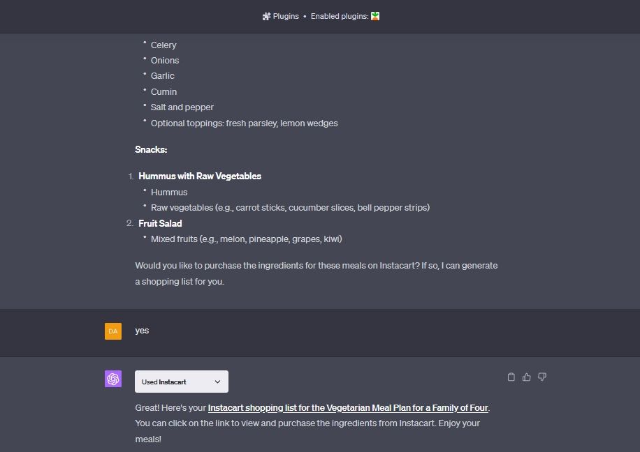Give the response a thumbs up
Viewport: 640px width, 452px height.
click(x=527, y=377)
